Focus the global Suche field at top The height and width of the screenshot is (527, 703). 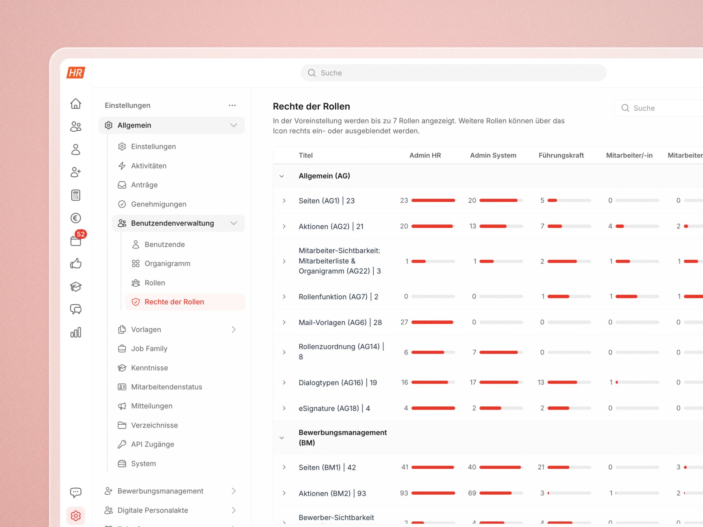[x=453, y=73]
